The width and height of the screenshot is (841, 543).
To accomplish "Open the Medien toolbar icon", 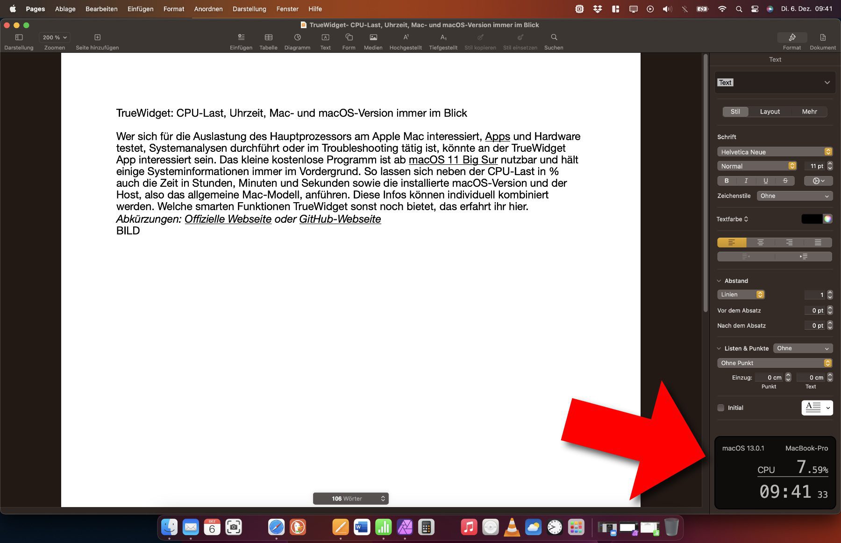I will [373, 37].
